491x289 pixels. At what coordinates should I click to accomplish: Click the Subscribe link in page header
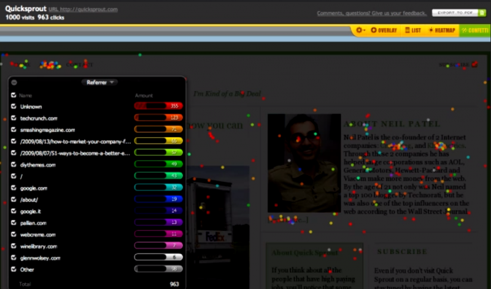pyautogui.click(x=454, y=65)
